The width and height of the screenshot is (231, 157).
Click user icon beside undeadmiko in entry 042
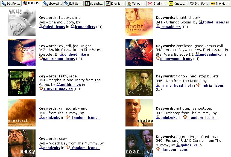pyautogui.click(x=62, y=54)
